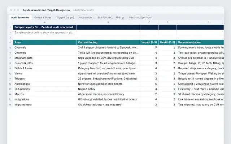Select the 'SLA policies' cell
The height and width of the screenshot is (144, 231).
click(45, 89)
